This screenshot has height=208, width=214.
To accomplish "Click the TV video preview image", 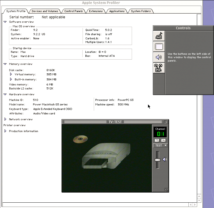I will 107,158.
